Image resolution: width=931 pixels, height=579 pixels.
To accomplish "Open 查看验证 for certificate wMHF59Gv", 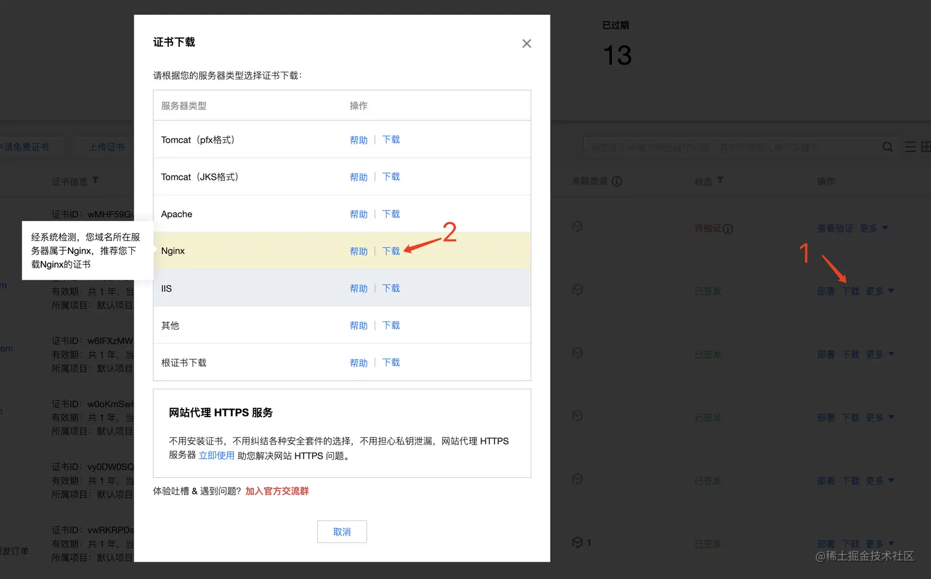I will [x=835, y=228].
